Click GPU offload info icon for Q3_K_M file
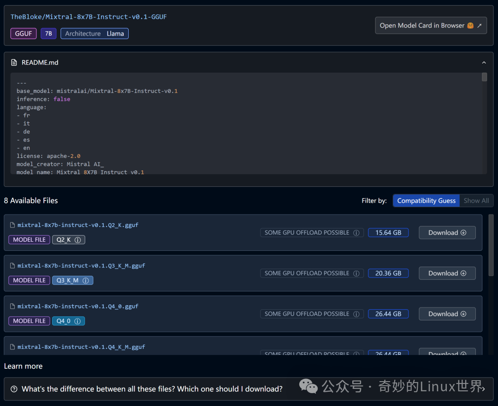Viewport: 498px width, 406px height. point(356,273)
